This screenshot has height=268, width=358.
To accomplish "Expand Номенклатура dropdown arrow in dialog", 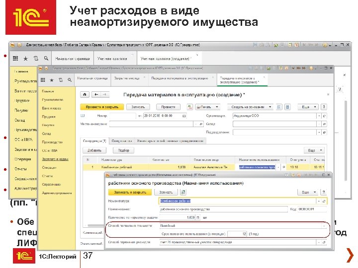I will pyautogui.click(x=319, y=201).
